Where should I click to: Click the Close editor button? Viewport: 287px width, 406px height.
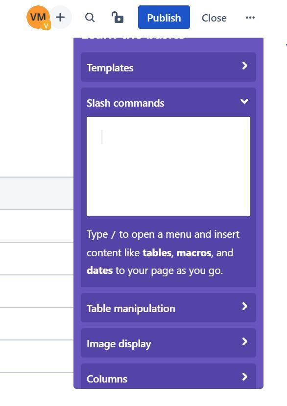pyautogui.click(x=214, y=18)
